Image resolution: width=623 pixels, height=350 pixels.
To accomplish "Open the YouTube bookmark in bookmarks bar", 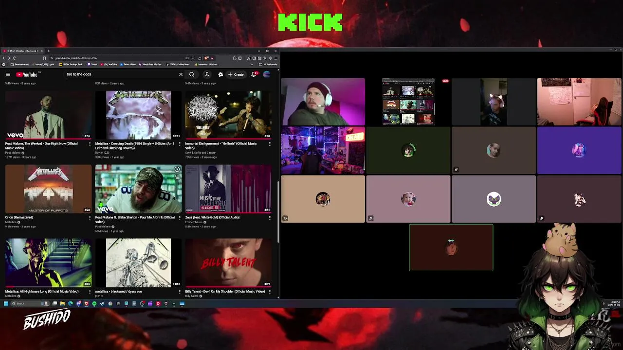I will click(x=109, y=64).
